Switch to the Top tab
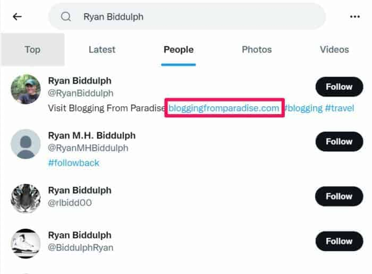Screen dimensions: 372x274 pyautogui.click(x=32, y=49)
